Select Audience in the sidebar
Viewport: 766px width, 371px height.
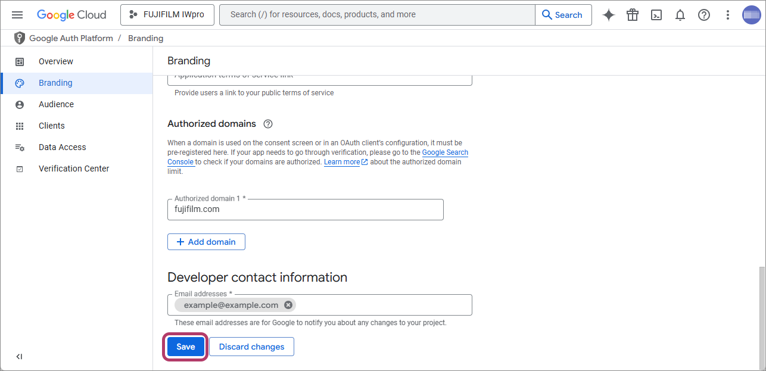pos(56,104)
